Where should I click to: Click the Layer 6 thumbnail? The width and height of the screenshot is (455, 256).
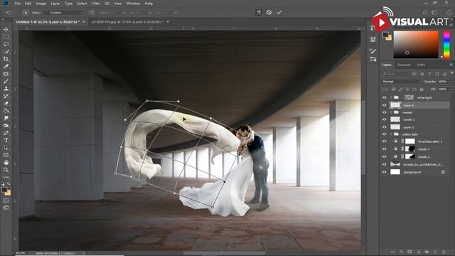(x=395, y=105)
